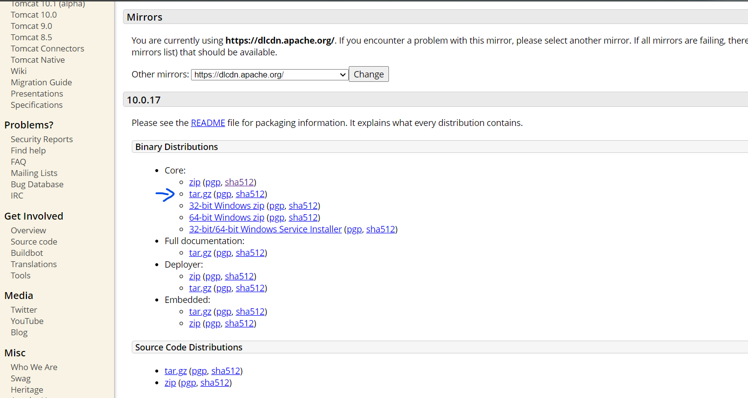Click the 'Binary Distributions' heading text
748x398 pixels.
[x=176, y=147]
